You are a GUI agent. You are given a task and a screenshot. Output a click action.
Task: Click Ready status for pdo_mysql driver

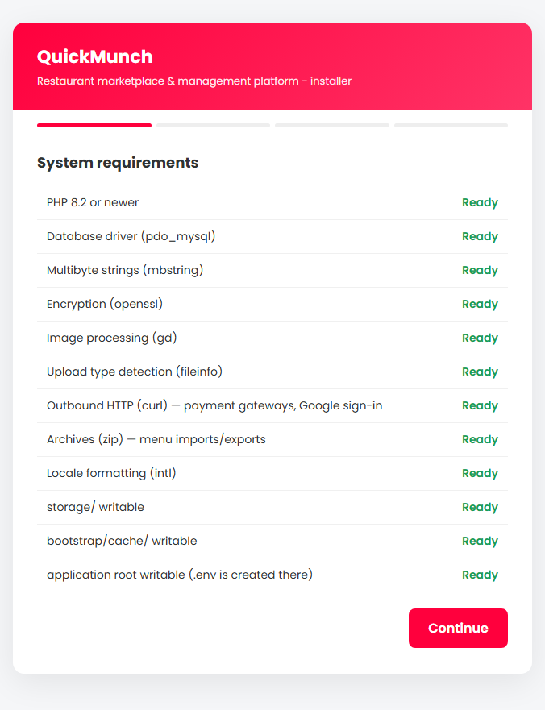click(x=480, y=236)
